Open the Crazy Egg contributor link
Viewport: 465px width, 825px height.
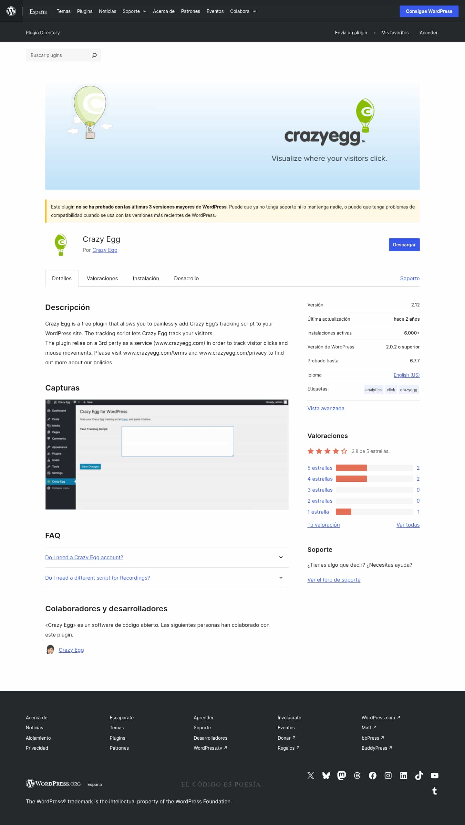pos(71,650)
